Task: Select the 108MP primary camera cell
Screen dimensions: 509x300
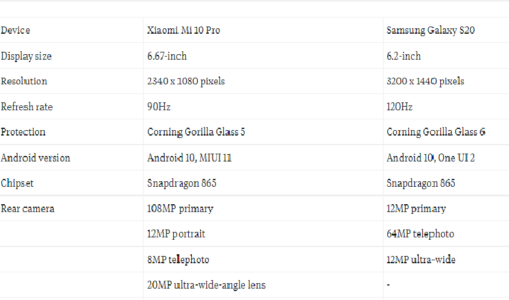Action: click(x=180, y=208)
